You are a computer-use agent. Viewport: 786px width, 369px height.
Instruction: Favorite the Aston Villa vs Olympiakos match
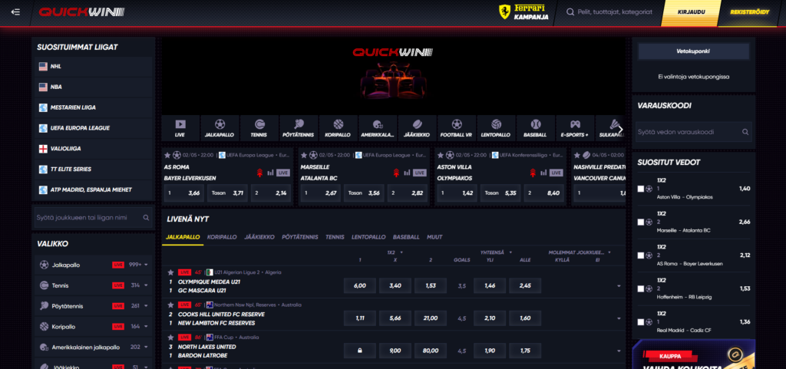pos(441,155)
